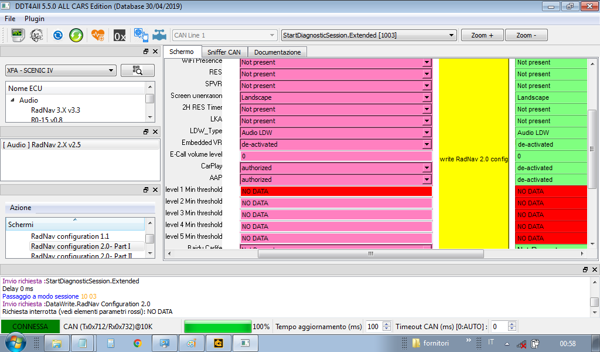The width and height of the screenshot is (600, 352).
Task: Click the green auto-refresh icon
Action: pyautogui.click(x=76, y=35)
